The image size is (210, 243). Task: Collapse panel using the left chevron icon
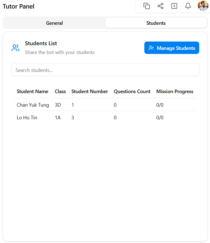click(174, 6)
